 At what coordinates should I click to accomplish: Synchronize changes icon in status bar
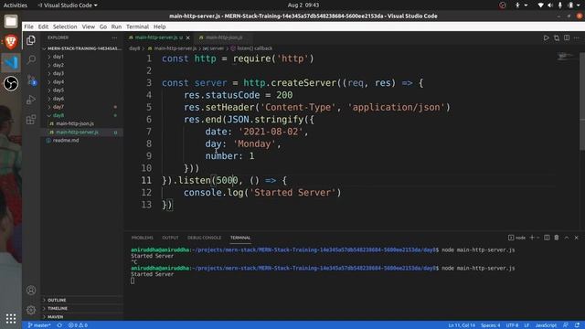[x=59, y=325]
